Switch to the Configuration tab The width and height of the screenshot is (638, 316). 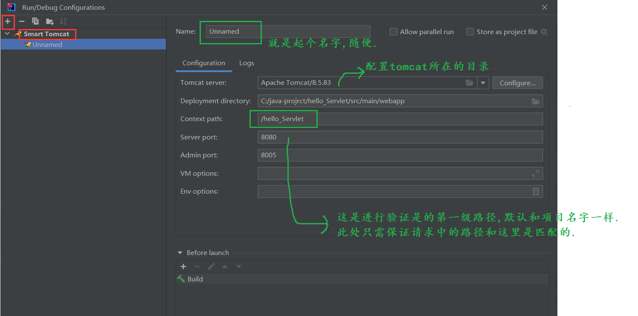point(204,63)
